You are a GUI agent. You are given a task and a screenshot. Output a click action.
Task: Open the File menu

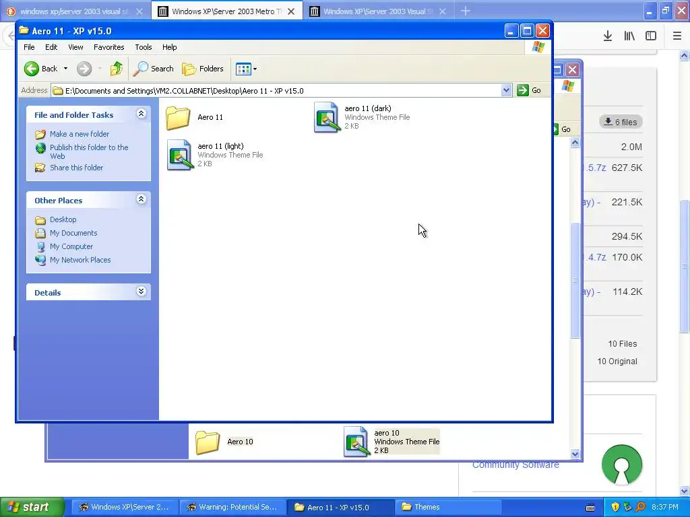coord(29,47)
